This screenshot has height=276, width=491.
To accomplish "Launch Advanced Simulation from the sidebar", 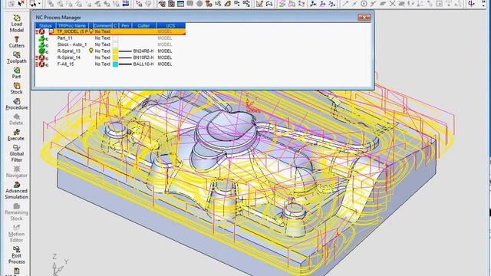I will [17, 190].
